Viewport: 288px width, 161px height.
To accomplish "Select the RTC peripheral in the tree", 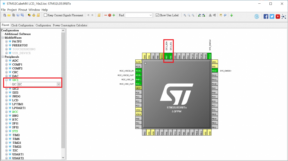I will tap(15, 120).
